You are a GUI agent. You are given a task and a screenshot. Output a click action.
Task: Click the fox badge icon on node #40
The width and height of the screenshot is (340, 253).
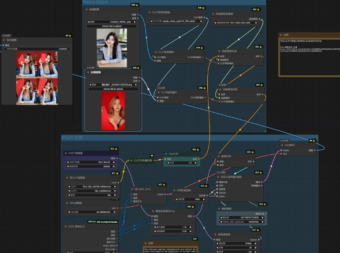click(x=137, y=5)
